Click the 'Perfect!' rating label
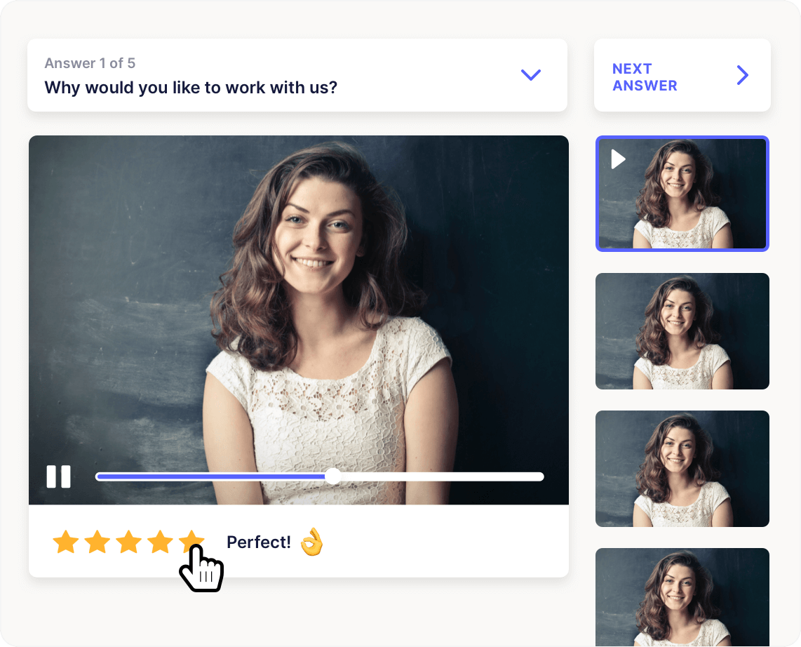 tap(260, 542)
